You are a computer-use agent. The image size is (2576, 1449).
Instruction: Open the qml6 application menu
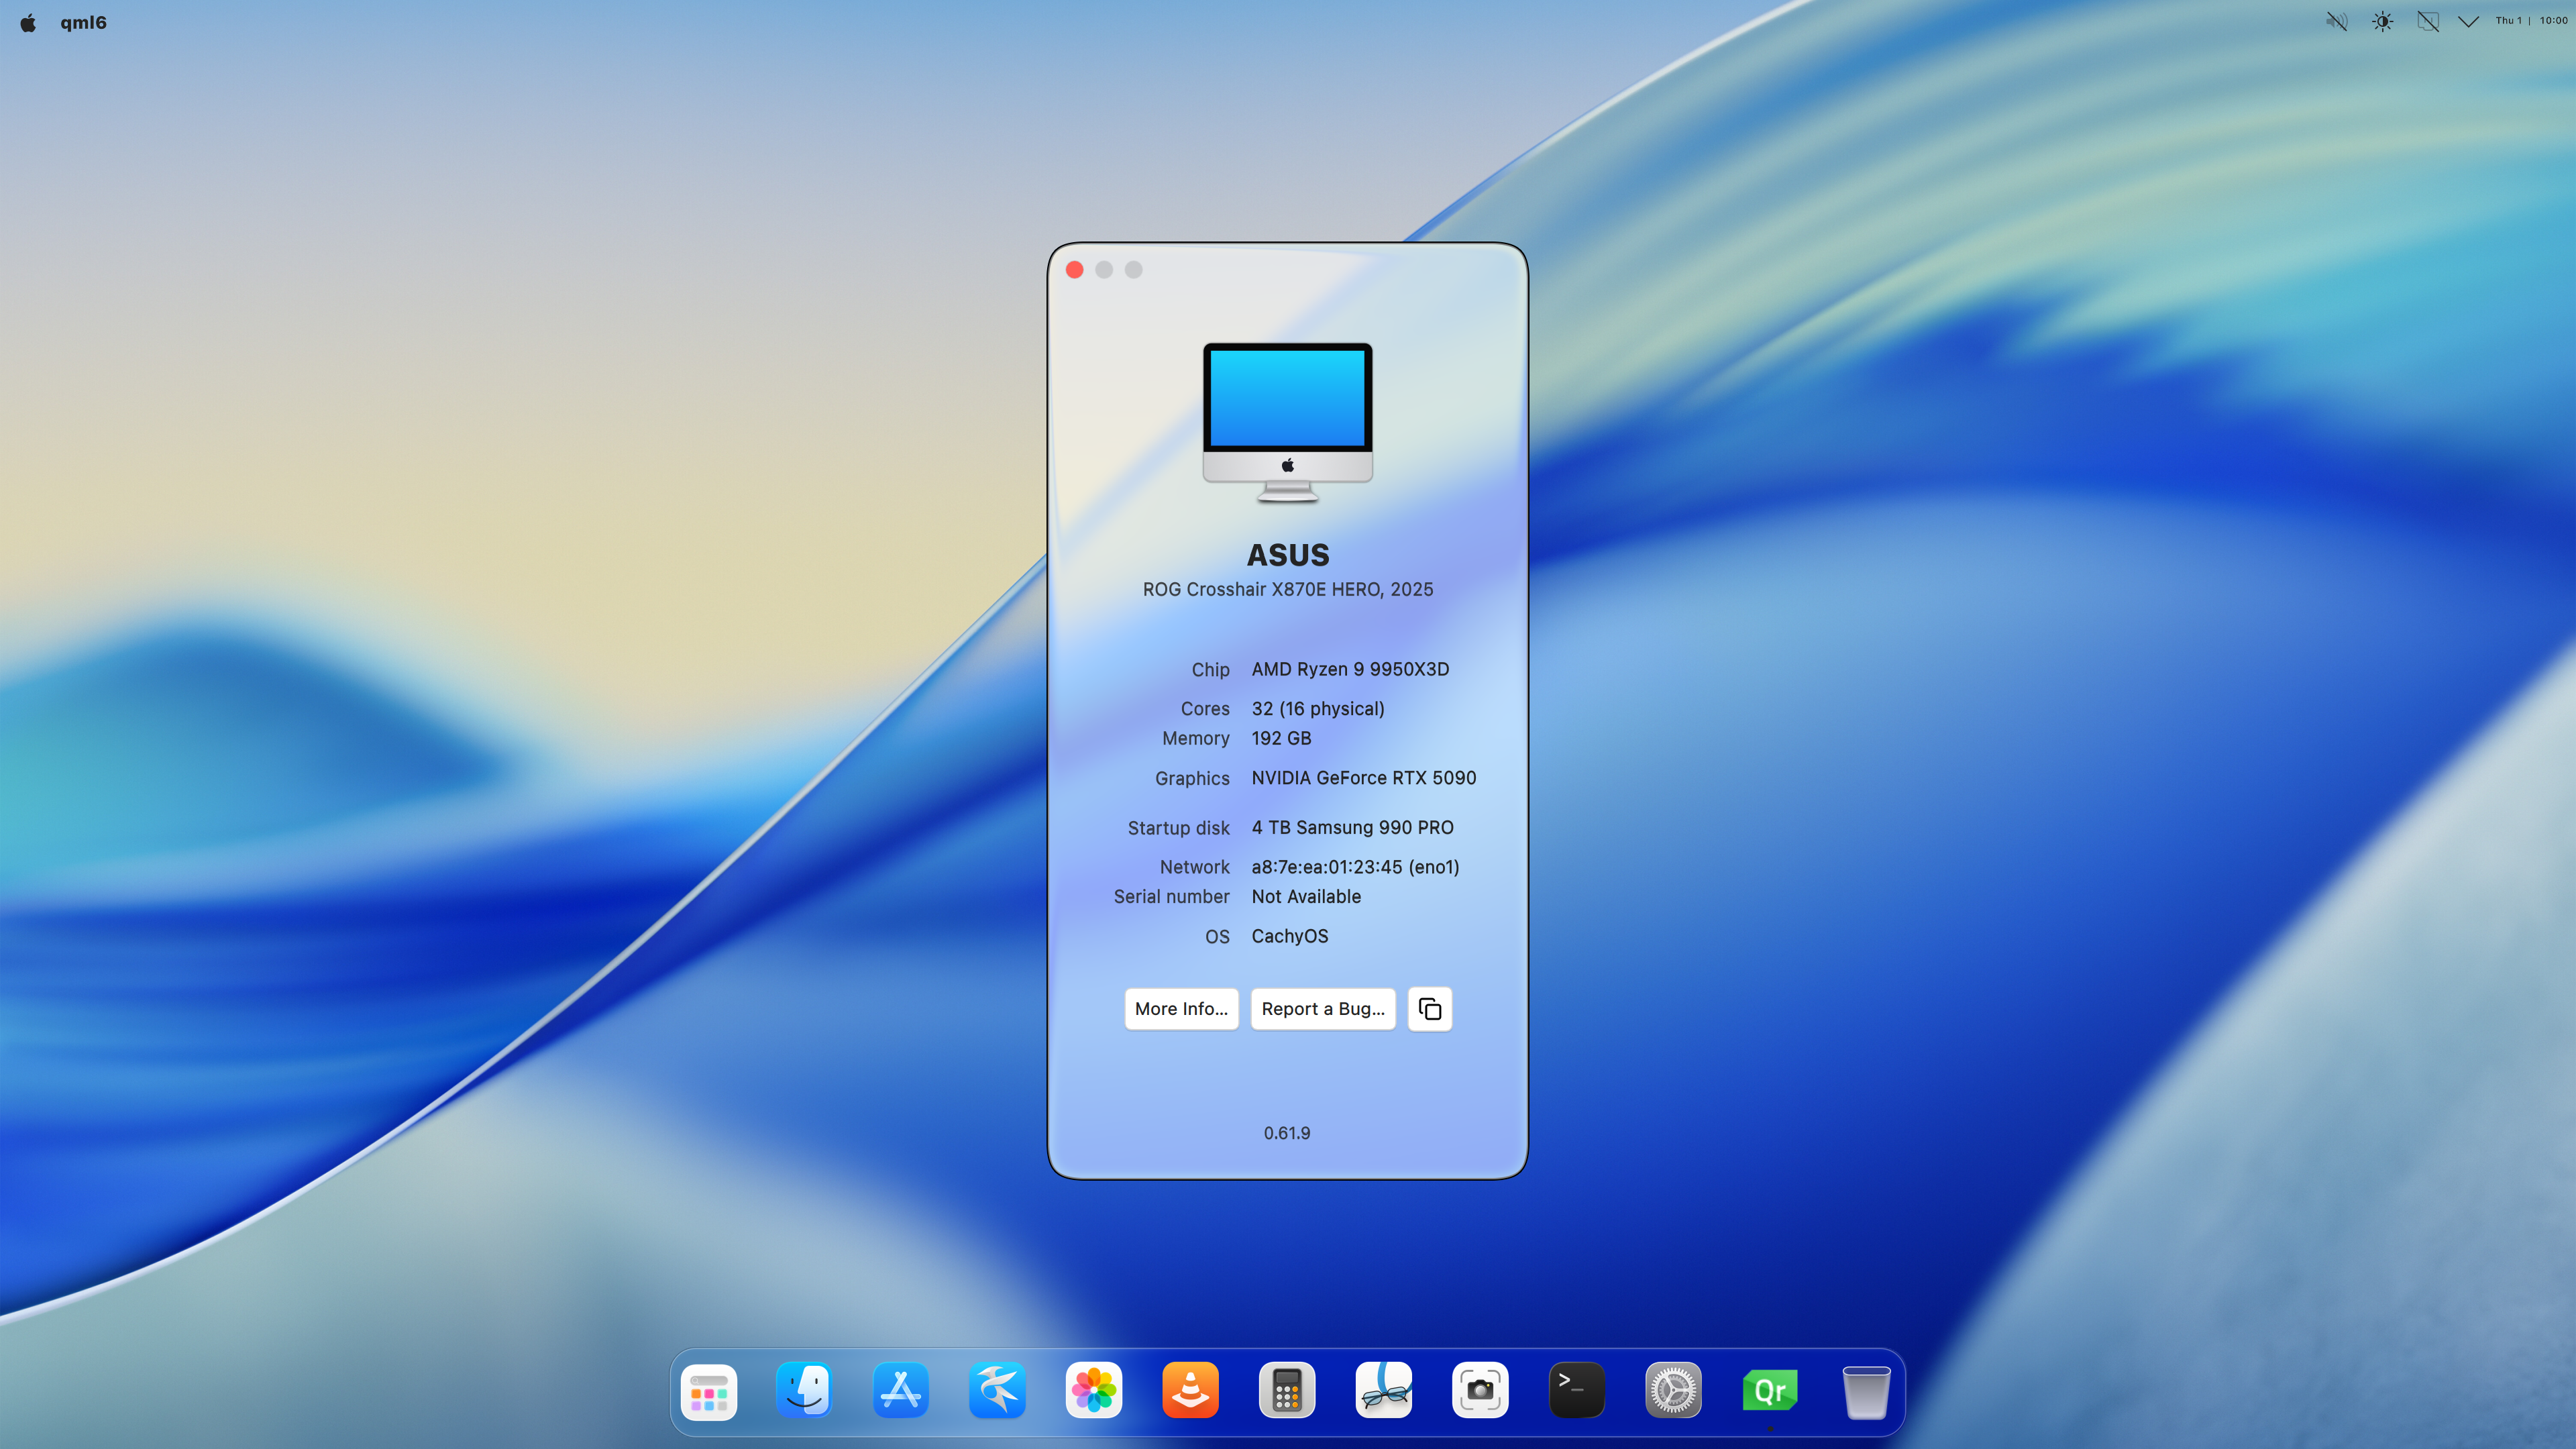pos(83,22)
